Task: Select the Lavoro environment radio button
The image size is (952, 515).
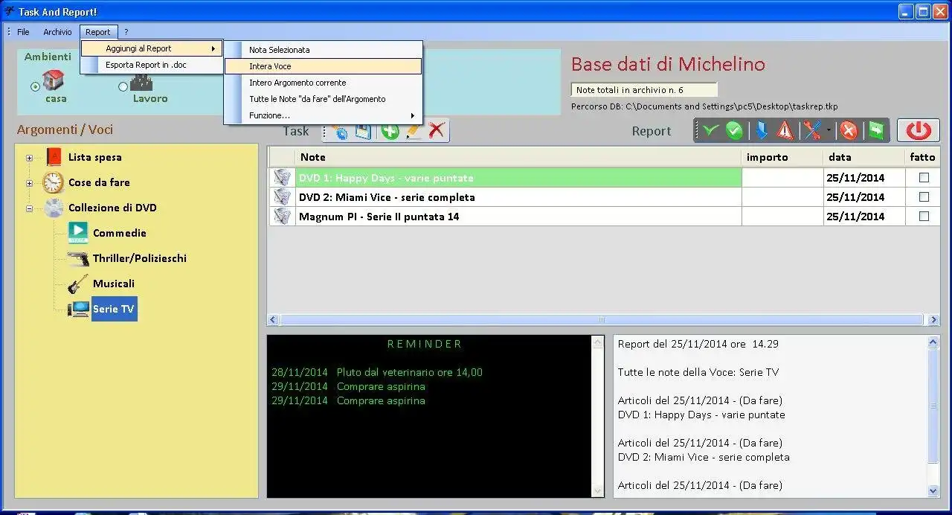Action: [x=123, y=86]
